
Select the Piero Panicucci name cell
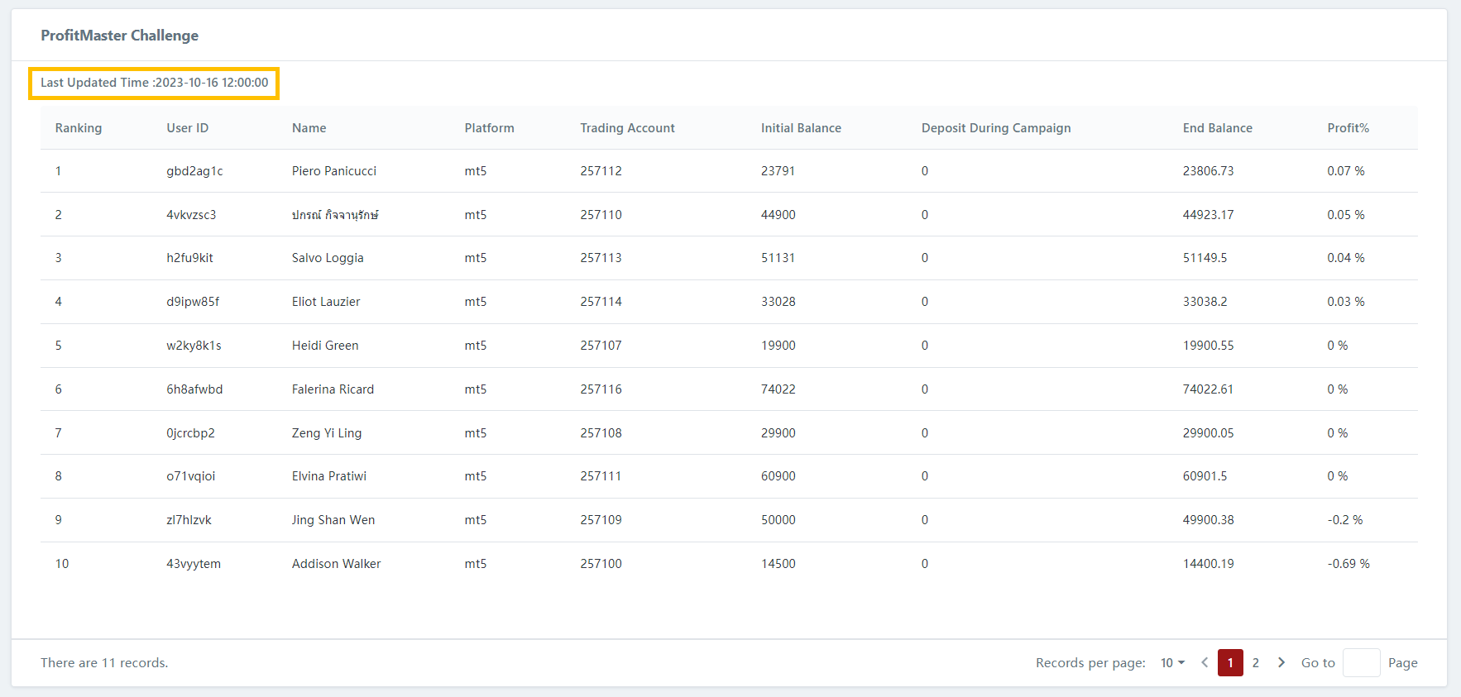[333, 171]
